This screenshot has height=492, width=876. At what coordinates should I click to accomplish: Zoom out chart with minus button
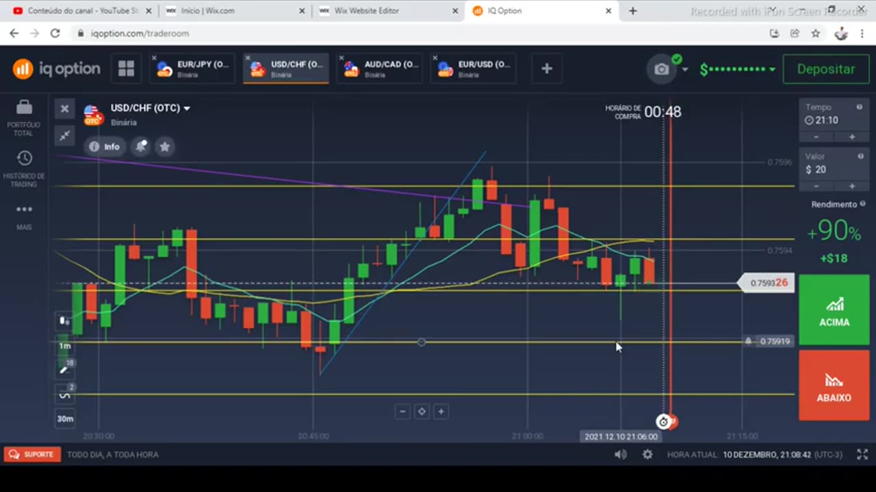pos(402,411)
